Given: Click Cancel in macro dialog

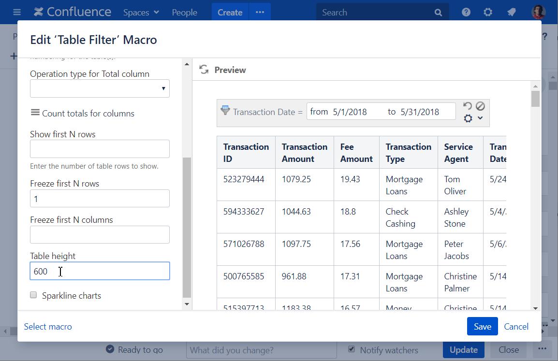Looking at the screenshot, I should (x=516, y=327).
